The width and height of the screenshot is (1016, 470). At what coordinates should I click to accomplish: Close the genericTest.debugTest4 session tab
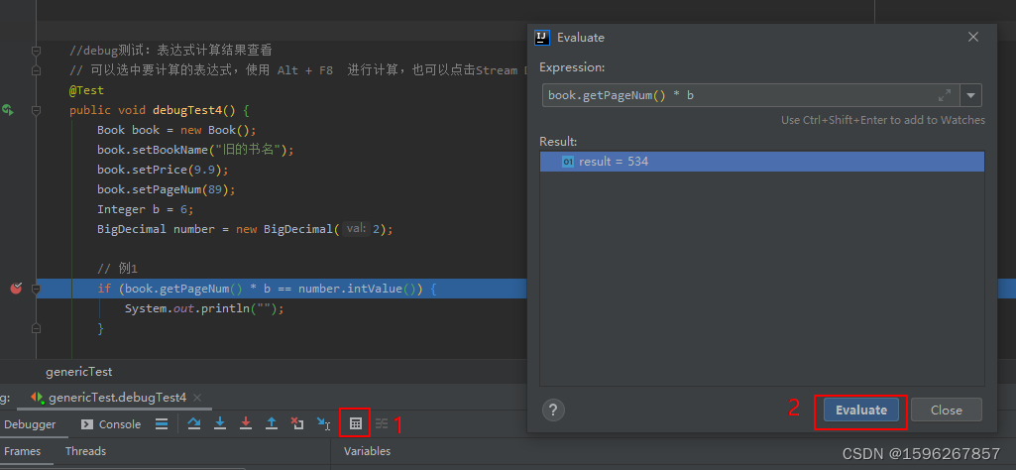click(197, 398)
